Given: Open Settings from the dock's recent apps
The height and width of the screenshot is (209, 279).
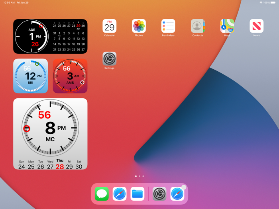Looking at the screenshot, I should pyautogui.click(x=159, y=194).
